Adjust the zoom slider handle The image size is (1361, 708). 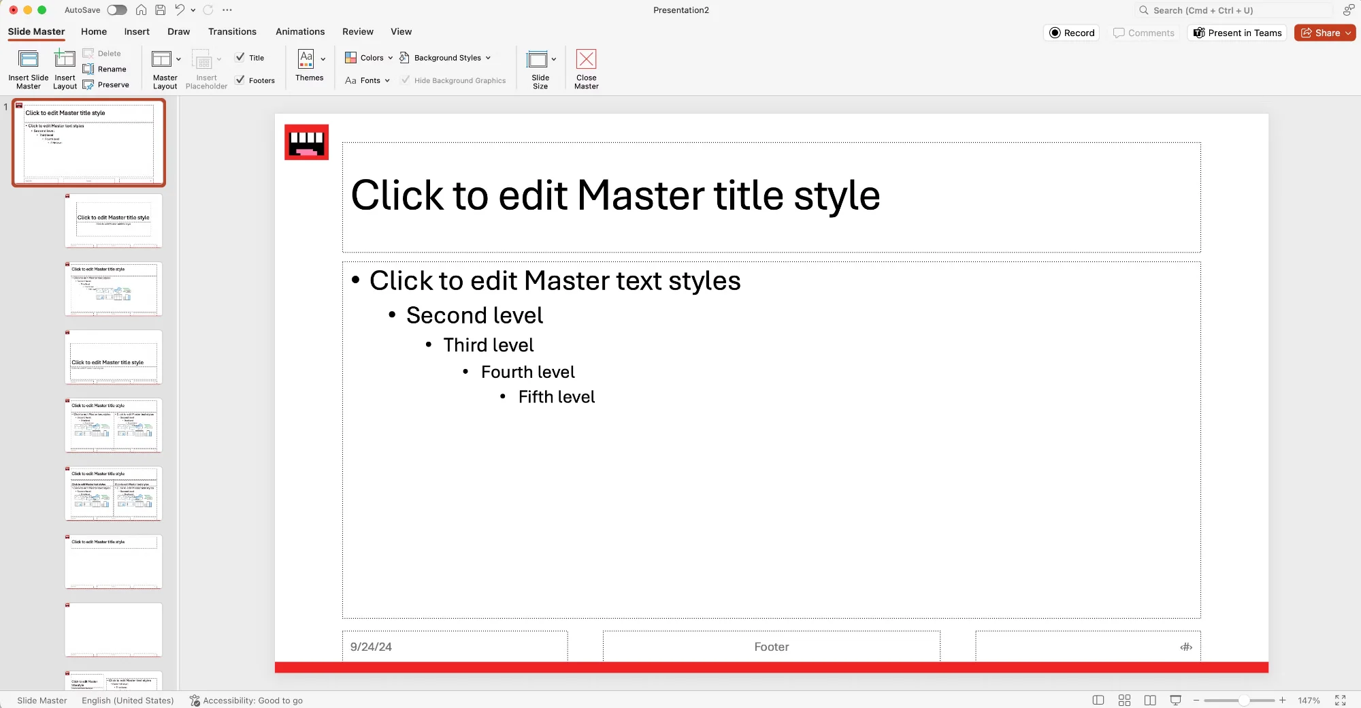[x=1243, y=700]
